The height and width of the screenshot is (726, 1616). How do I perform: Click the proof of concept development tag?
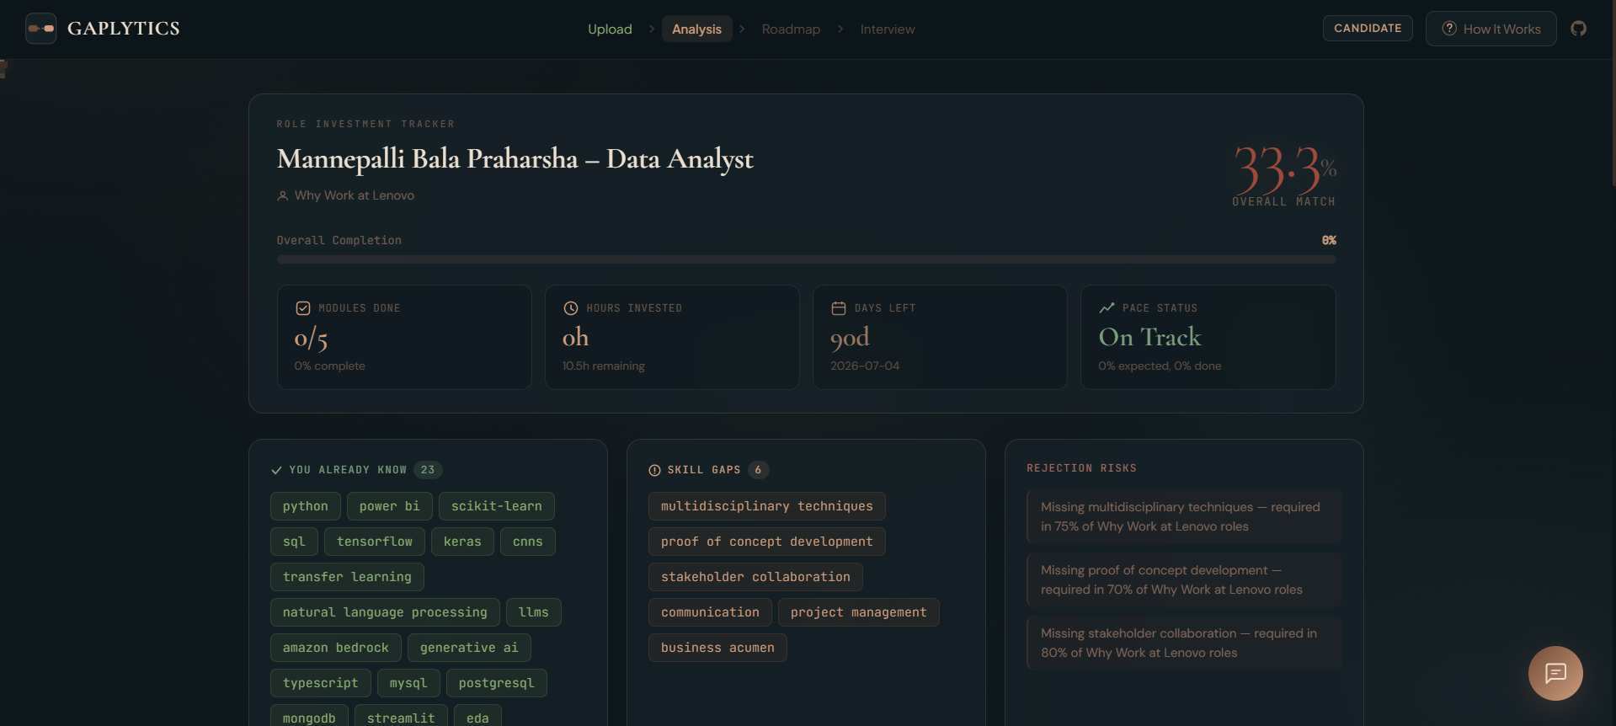click(767, 542)
